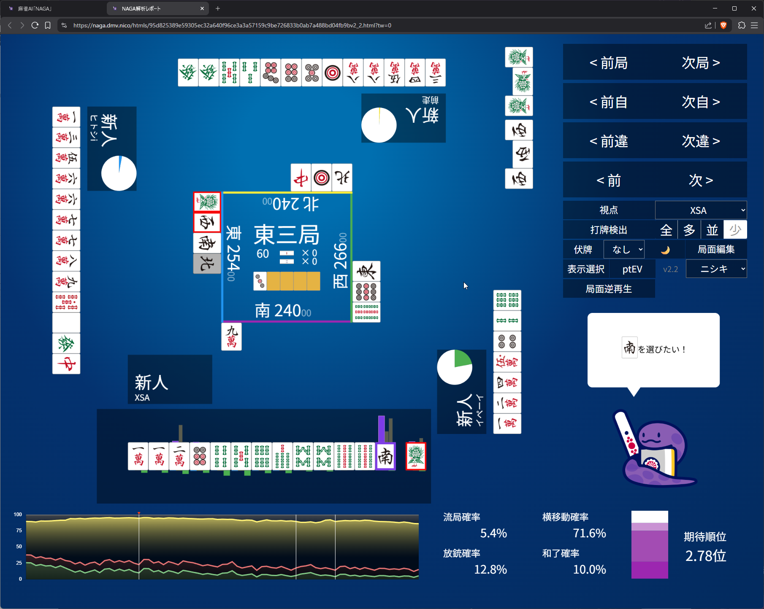
Task: Open the 視点 XSA dropdown
Action: pos(701,210)
